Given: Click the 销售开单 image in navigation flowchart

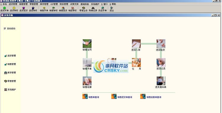Looking at the screenshot, I should 87,63.
